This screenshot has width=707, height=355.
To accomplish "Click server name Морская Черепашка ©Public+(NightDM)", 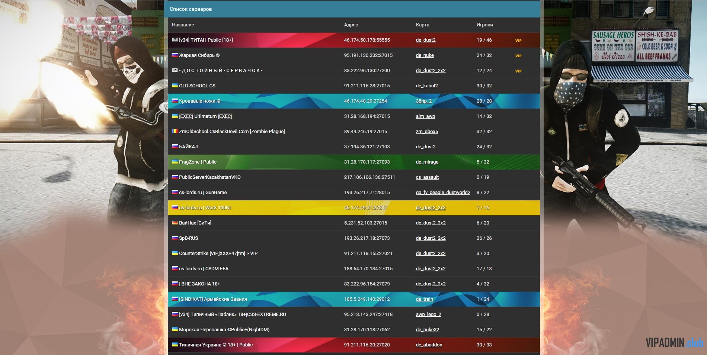I will click(x=224, y=330).
